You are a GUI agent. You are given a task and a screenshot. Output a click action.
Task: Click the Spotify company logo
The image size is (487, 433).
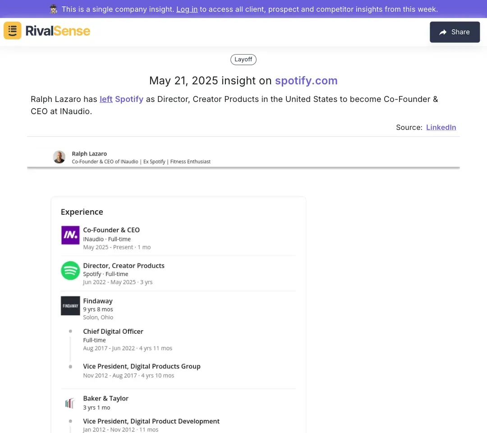tap(70, 271)
